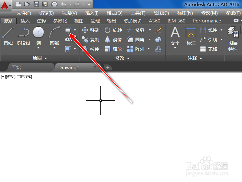This screenshot has width=242, height=182.
Task: Expand the Leader (引线) dropdown arrow
Action: pyautogui.click(x=221, y=39)
